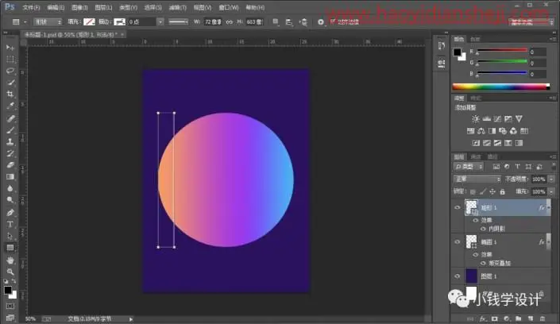560x324 pixels.
Task: Click the fill color swatch in options bar
Action: [89, 22]
